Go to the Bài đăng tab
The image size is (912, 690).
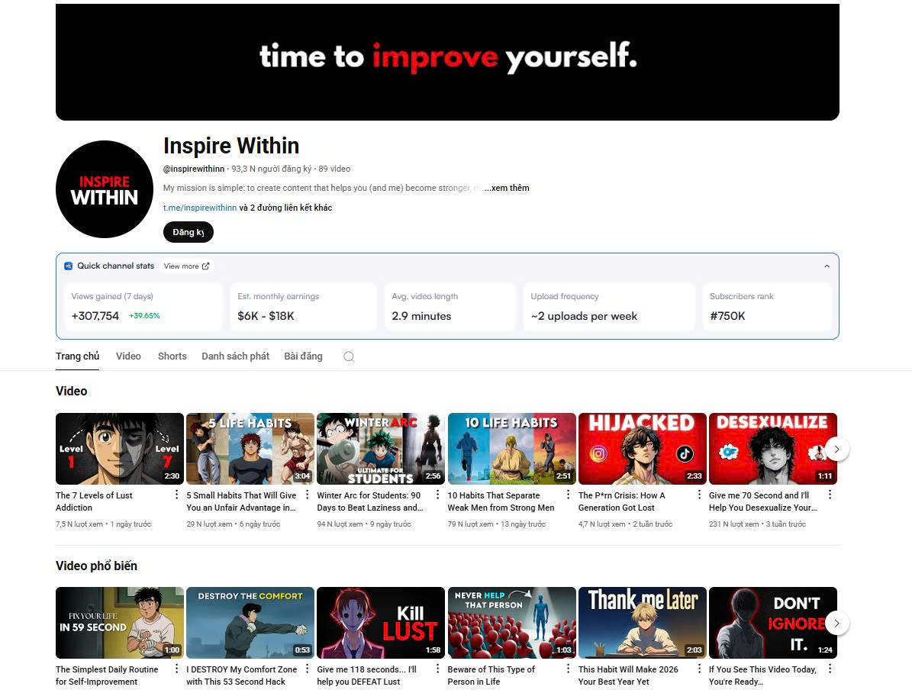coord(303,356)
